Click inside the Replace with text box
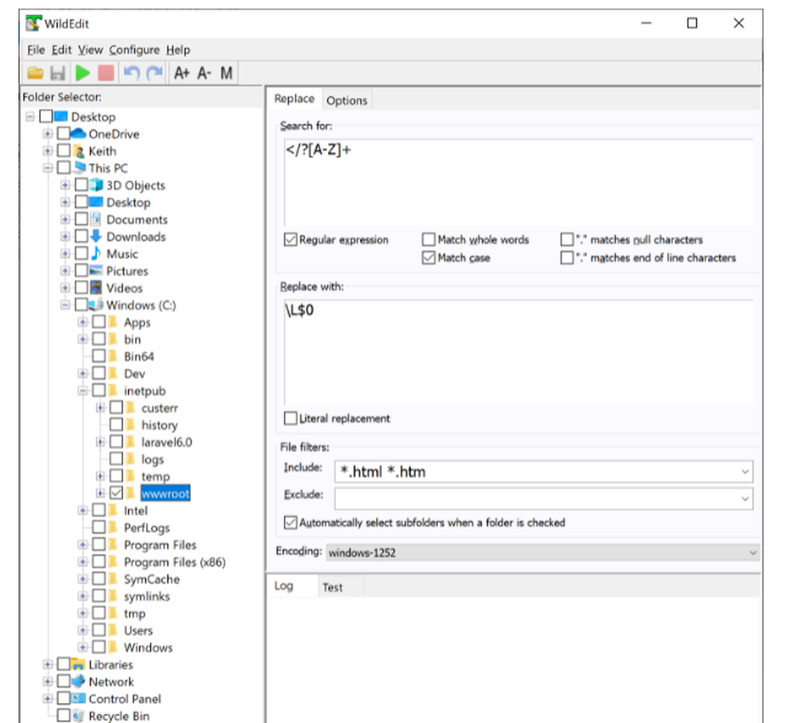Viewport: 798px width, 723px height. (x=519, y=352)
